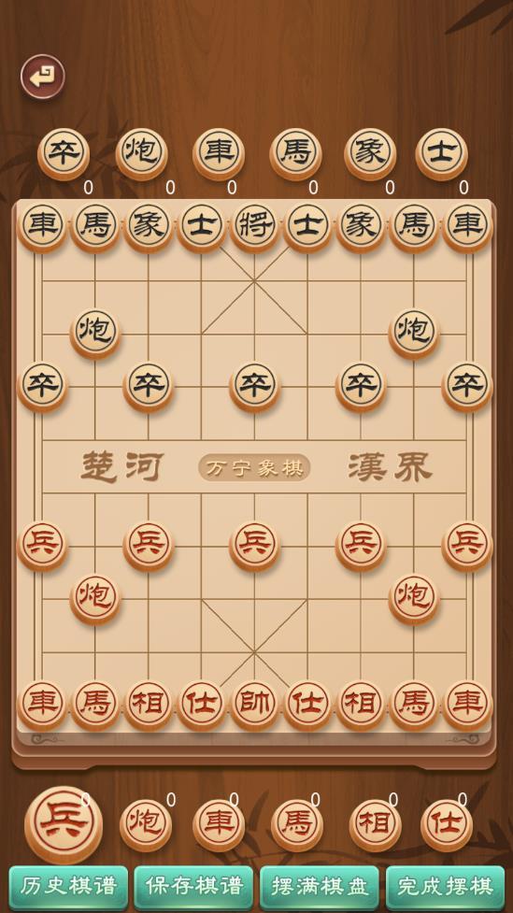This screenshot has height=913, width=513.
Task: Select the black 卒 piece in top tray
Action: (x=64, y=153)
